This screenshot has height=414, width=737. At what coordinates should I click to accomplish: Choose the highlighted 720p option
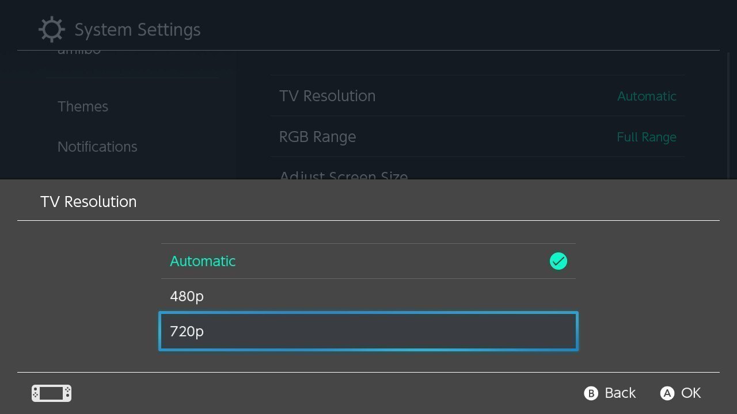coord(368,331)
